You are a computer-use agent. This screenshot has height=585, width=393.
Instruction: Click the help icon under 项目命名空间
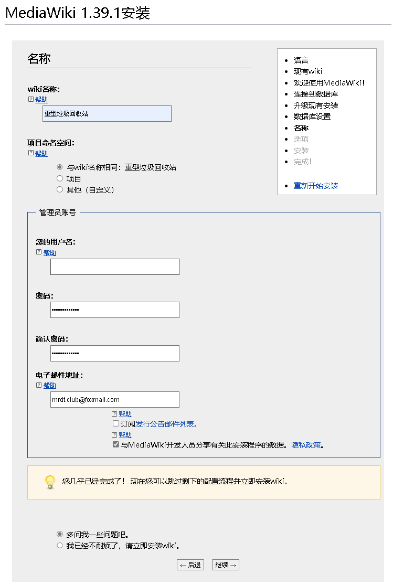point(31,153)
